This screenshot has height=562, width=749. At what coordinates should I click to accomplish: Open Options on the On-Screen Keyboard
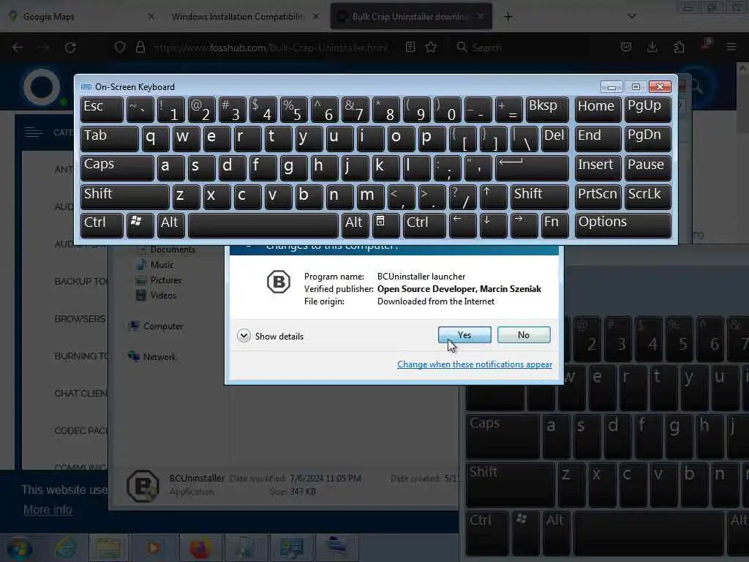coord(623,225)
